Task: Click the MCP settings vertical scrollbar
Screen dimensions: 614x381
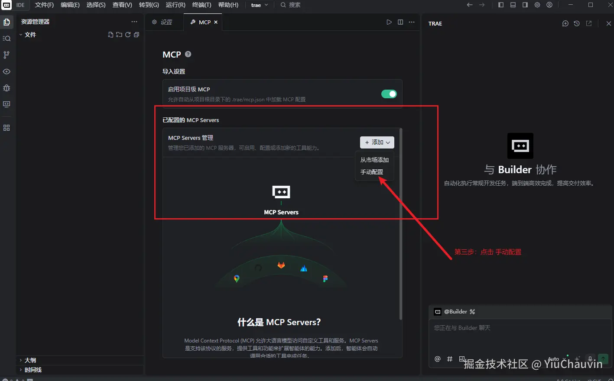Action: (400, 224)
